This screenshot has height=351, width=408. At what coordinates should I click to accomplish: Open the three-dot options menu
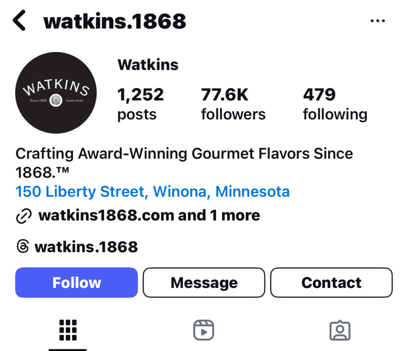[378, 21]
